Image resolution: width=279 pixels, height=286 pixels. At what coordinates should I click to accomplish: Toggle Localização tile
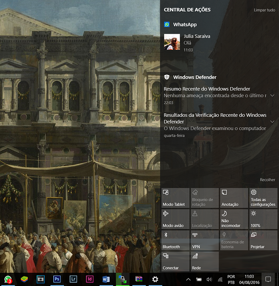point(205,219)
